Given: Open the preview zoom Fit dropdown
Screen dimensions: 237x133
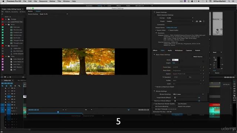Looking at the screenshot, I should (89, 110).
